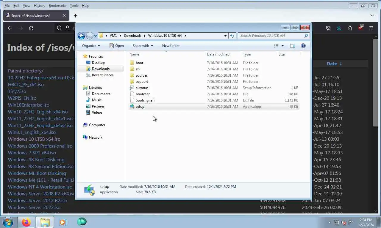The width and height of the screenshot is (381, 228).
Task: Open Firefox Bookmarks menu
Action: (58, 6)
